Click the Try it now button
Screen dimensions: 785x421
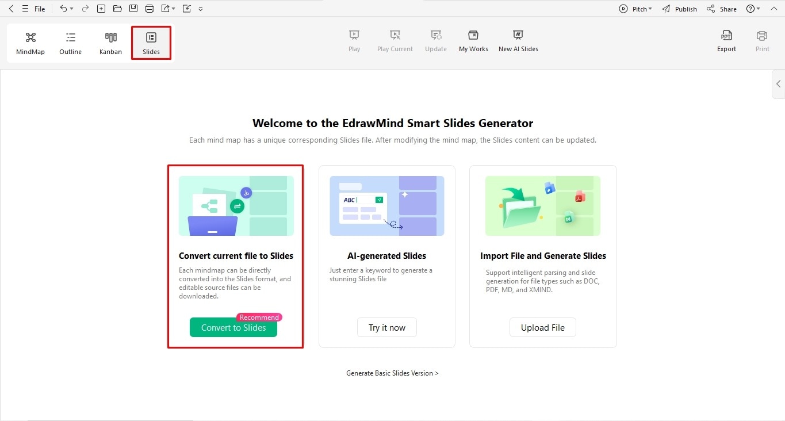tap(387, 328)
